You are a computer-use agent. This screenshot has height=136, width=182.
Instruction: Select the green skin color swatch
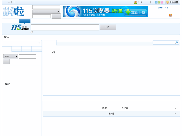(x=159, y=2)
